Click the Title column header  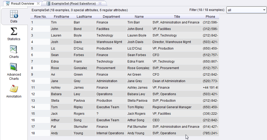point(177,17)
